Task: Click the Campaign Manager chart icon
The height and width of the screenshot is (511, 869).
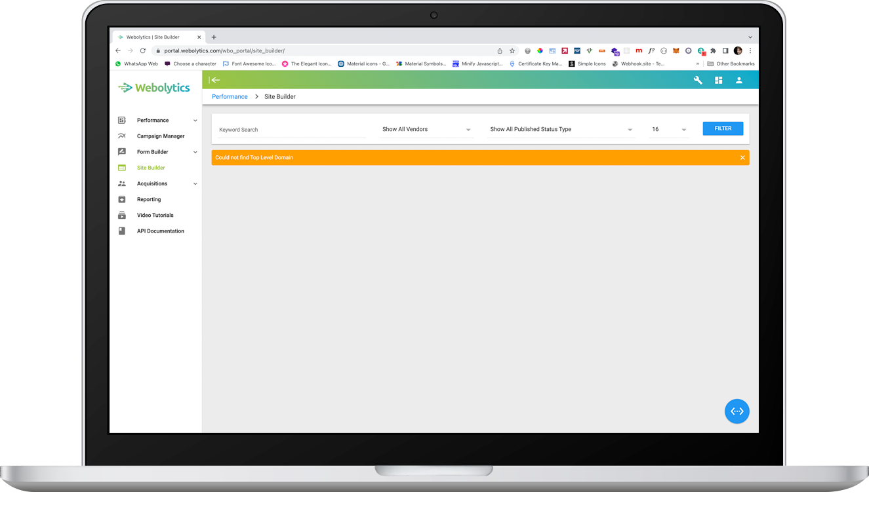Action: pos(122,136)
